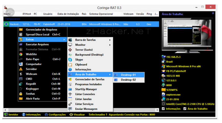Sort by the Ping column header
The height and width of the screenshot is (123, 222).
click(149, 14)
